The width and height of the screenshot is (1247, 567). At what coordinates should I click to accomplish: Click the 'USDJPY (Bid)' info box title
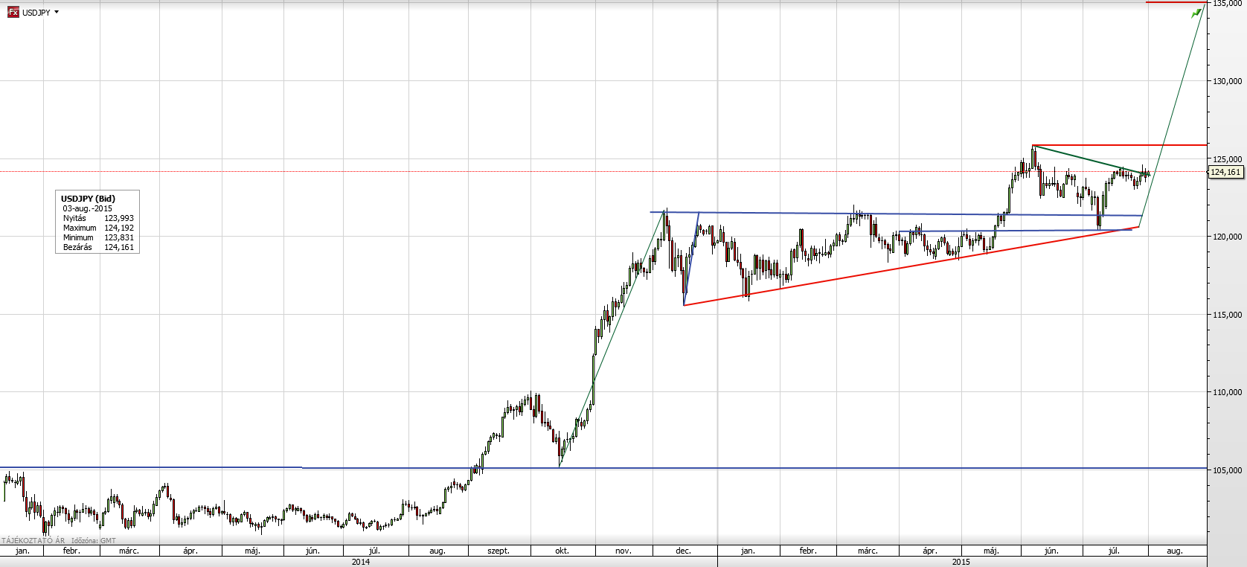coord(88,199)
